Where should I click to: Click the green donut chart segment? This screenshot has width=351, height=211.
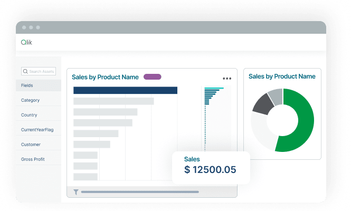[306, 121]
